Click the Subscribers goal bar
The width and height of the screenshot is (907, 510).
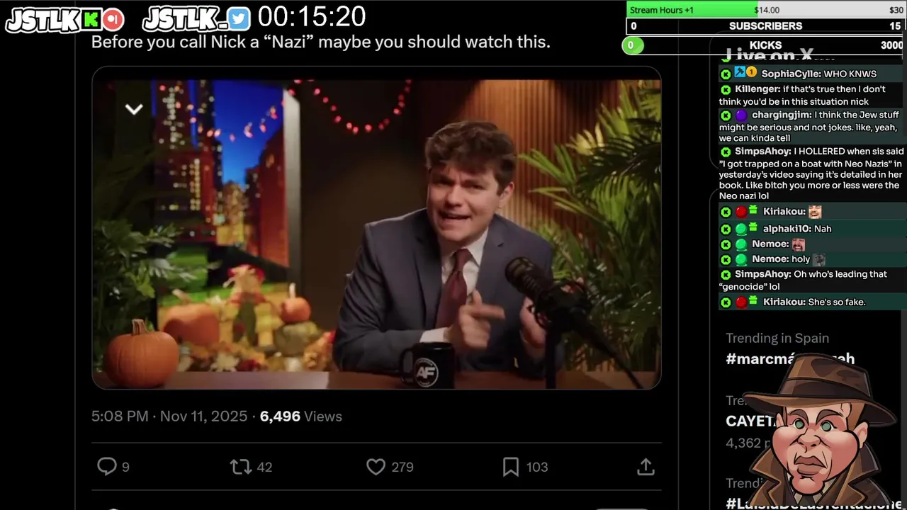[766, 26]
